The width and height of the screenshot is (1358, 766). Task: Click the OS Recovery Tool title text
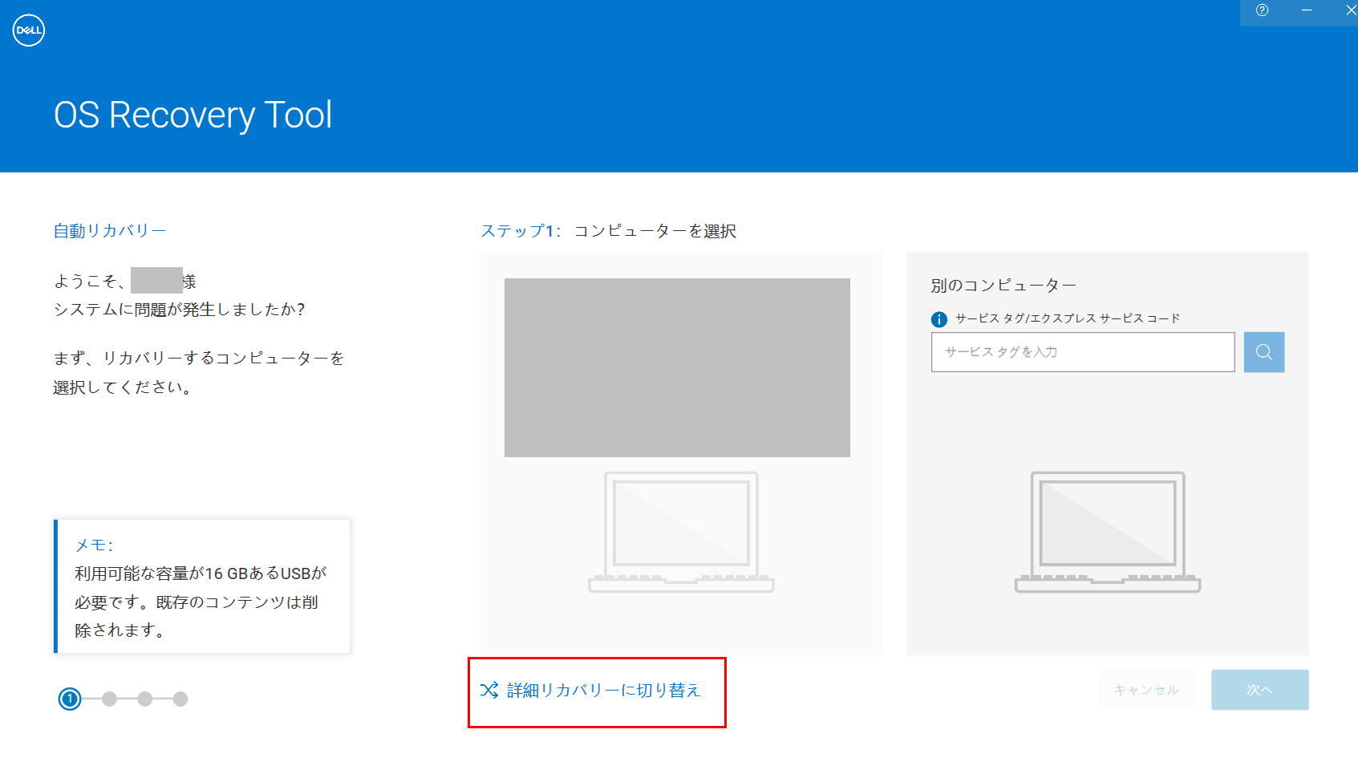click(193, 116)
